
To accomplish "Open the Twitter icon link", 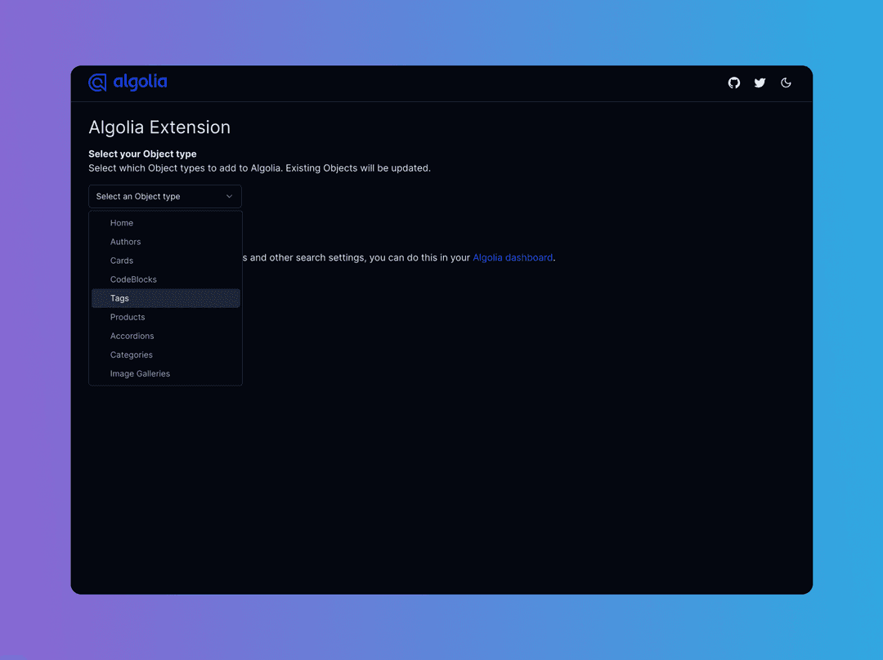I will [x=760, y=82].
